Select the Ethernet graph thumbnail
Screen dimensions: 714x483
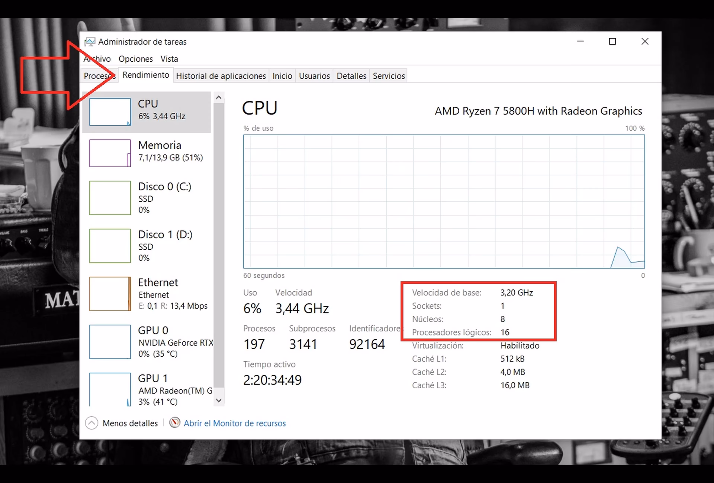click(x=110, y=294)
